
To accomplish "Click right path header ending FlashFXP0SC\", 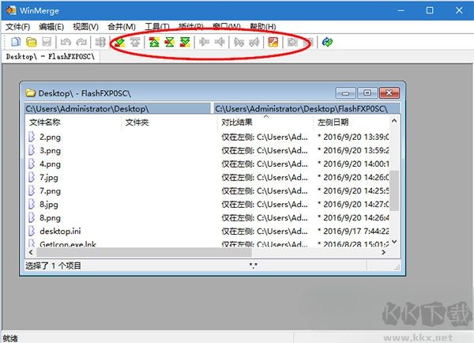I will pyautogui.click(x=307, y=108).
